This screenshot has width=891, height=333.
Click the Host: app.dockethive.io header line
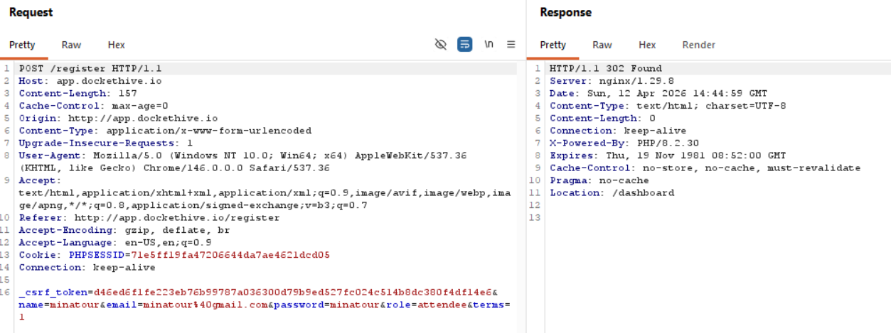tap(90, 81)
